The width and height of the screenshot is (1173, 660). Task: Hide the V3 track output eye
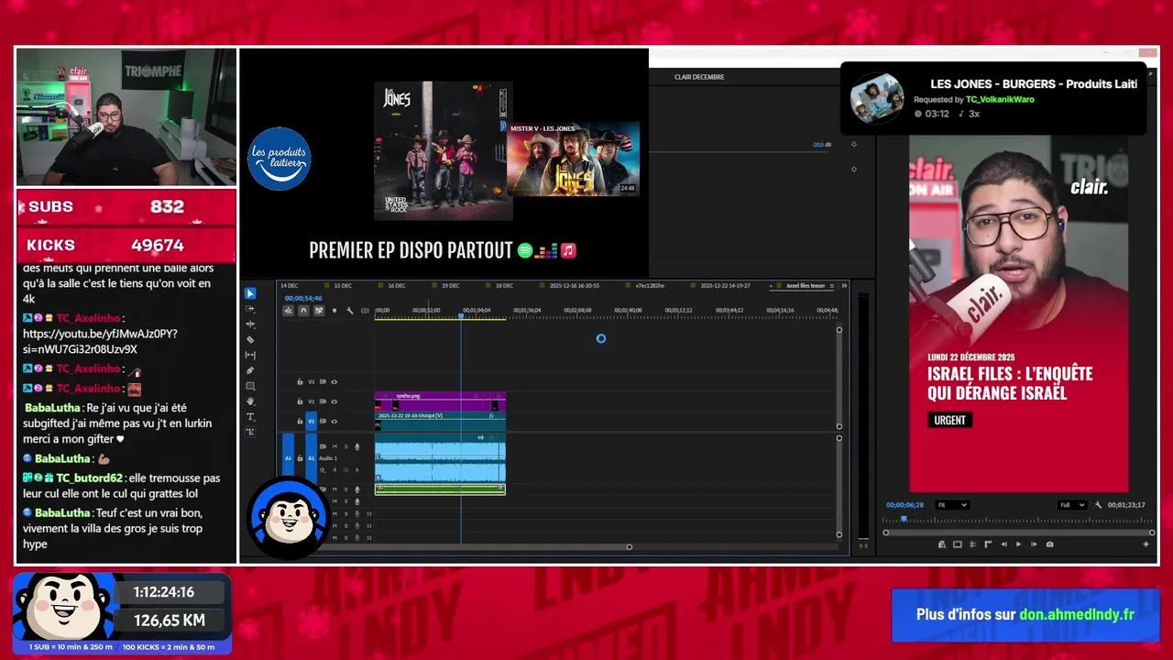click(334, 382)
